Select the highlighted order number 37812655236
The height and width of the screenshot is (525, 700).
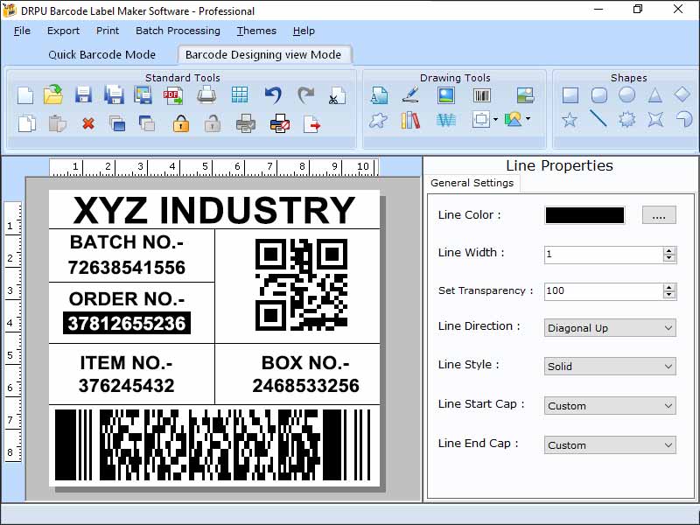pyautogui.click(x=127, y=323)
